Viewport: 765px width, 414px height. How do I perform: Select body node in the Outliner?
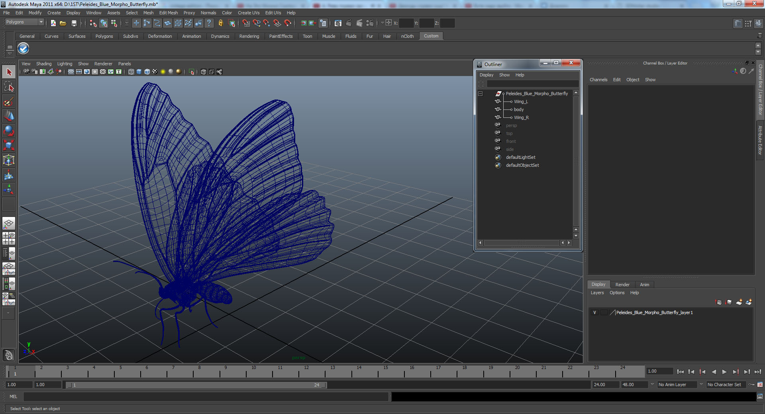tap(519, 109)
